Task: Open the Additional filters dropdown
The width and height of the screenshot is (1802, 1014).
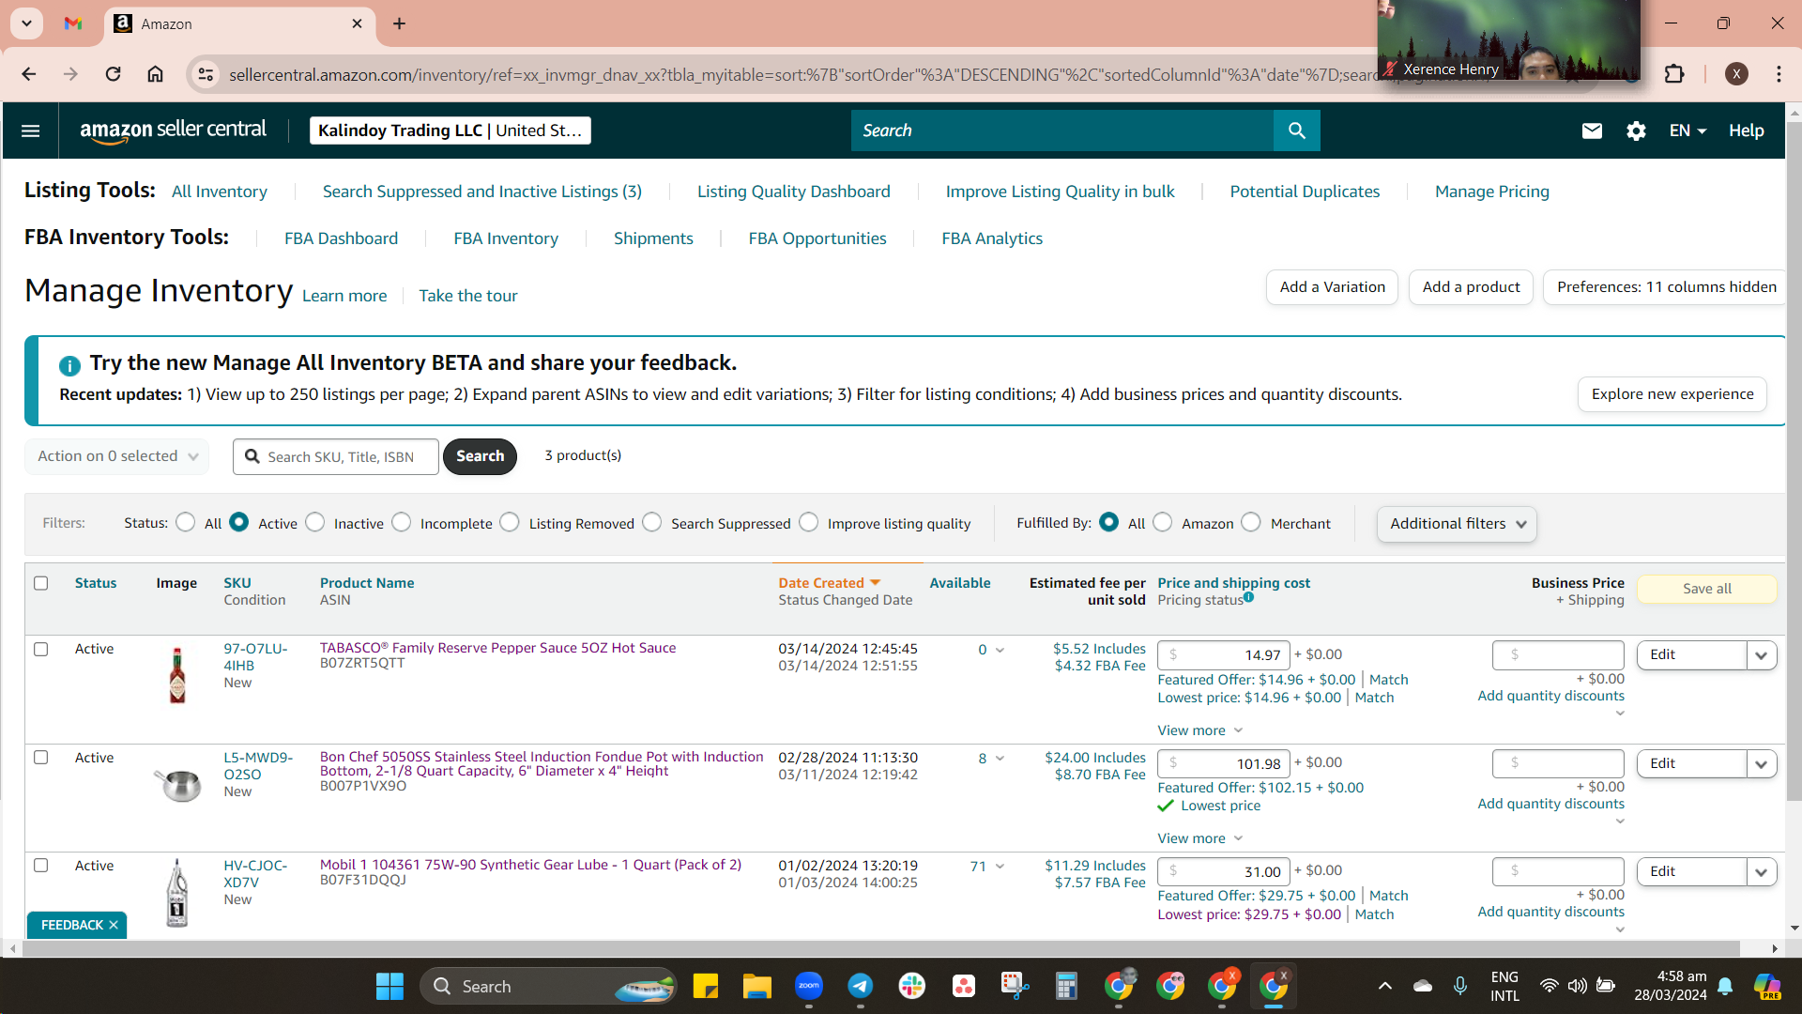Action: 1457,524
